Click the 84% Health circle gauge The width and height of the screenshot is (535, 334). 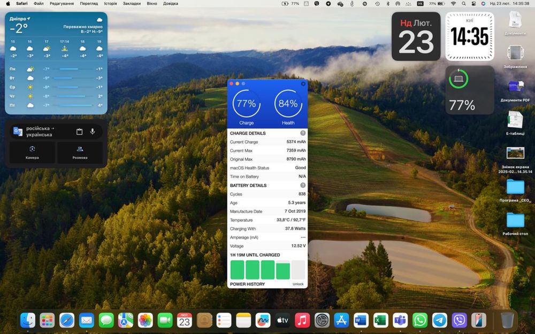pyautogui.click(x=288, y=103)
